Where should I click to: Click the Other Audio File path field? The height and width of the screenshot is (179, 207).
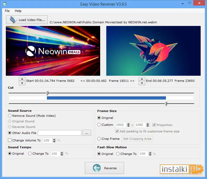tap(60, 133)
